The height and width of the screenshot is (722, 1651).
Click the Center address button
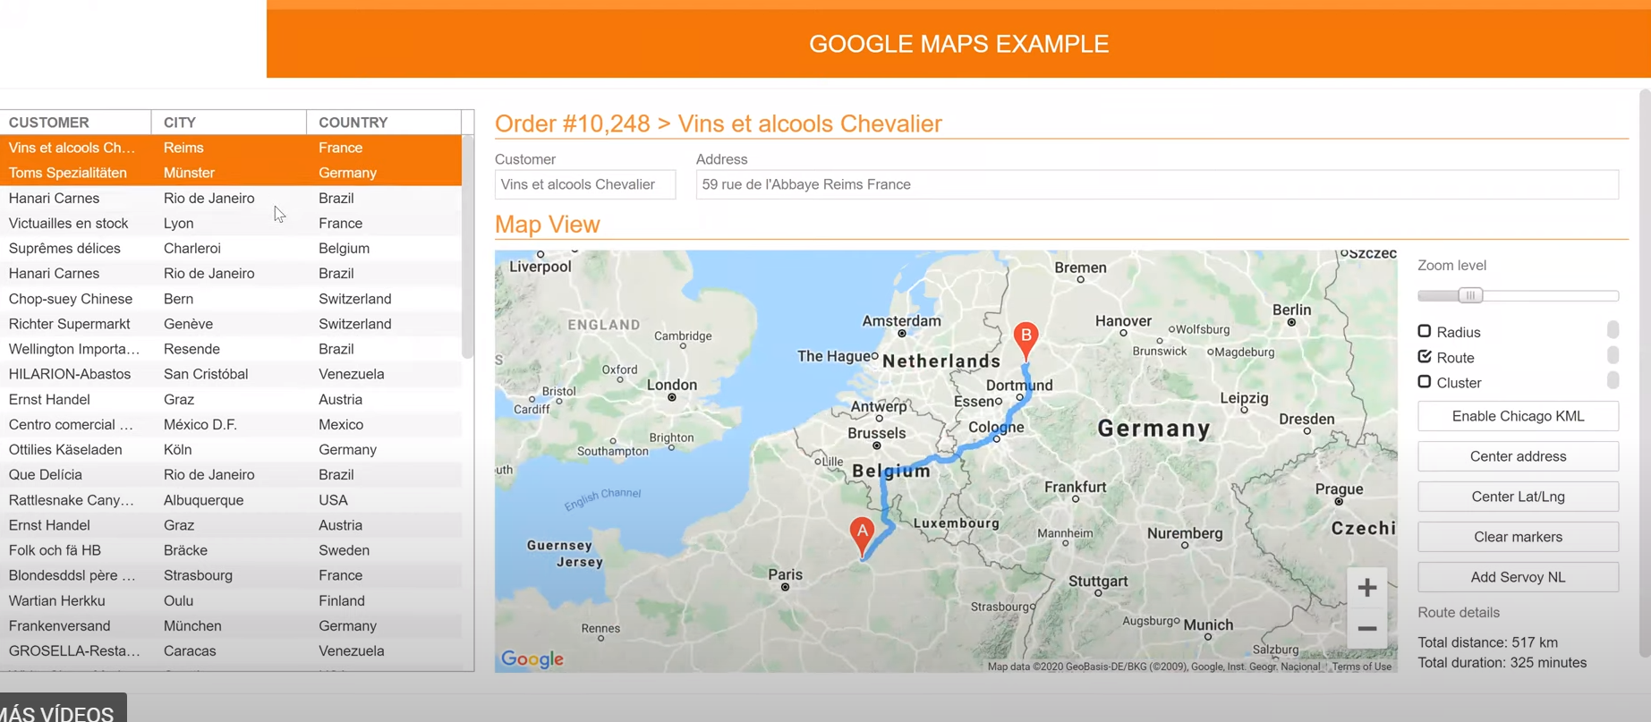(x=1518, y=455)
